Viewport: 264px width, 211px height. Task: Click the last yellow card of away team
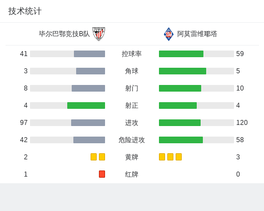pos(178,157)
